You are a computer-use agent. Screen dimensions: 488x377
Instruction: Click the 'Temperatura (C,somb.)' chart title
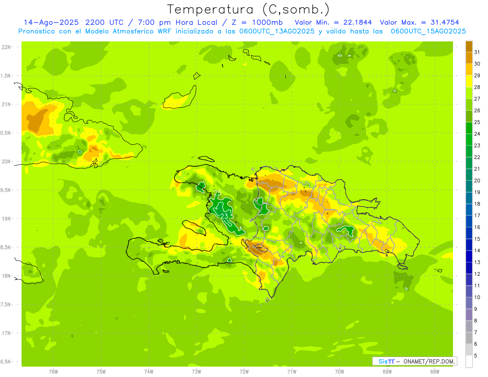pyautogui.click(x=248, y=10)
